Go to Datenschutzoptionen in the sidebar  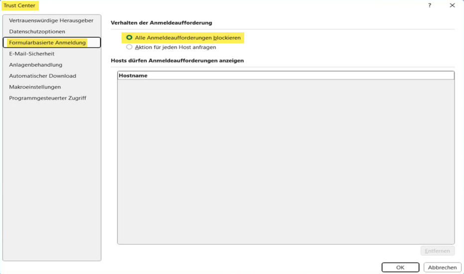pyautogui.click(x=37, y=31)
